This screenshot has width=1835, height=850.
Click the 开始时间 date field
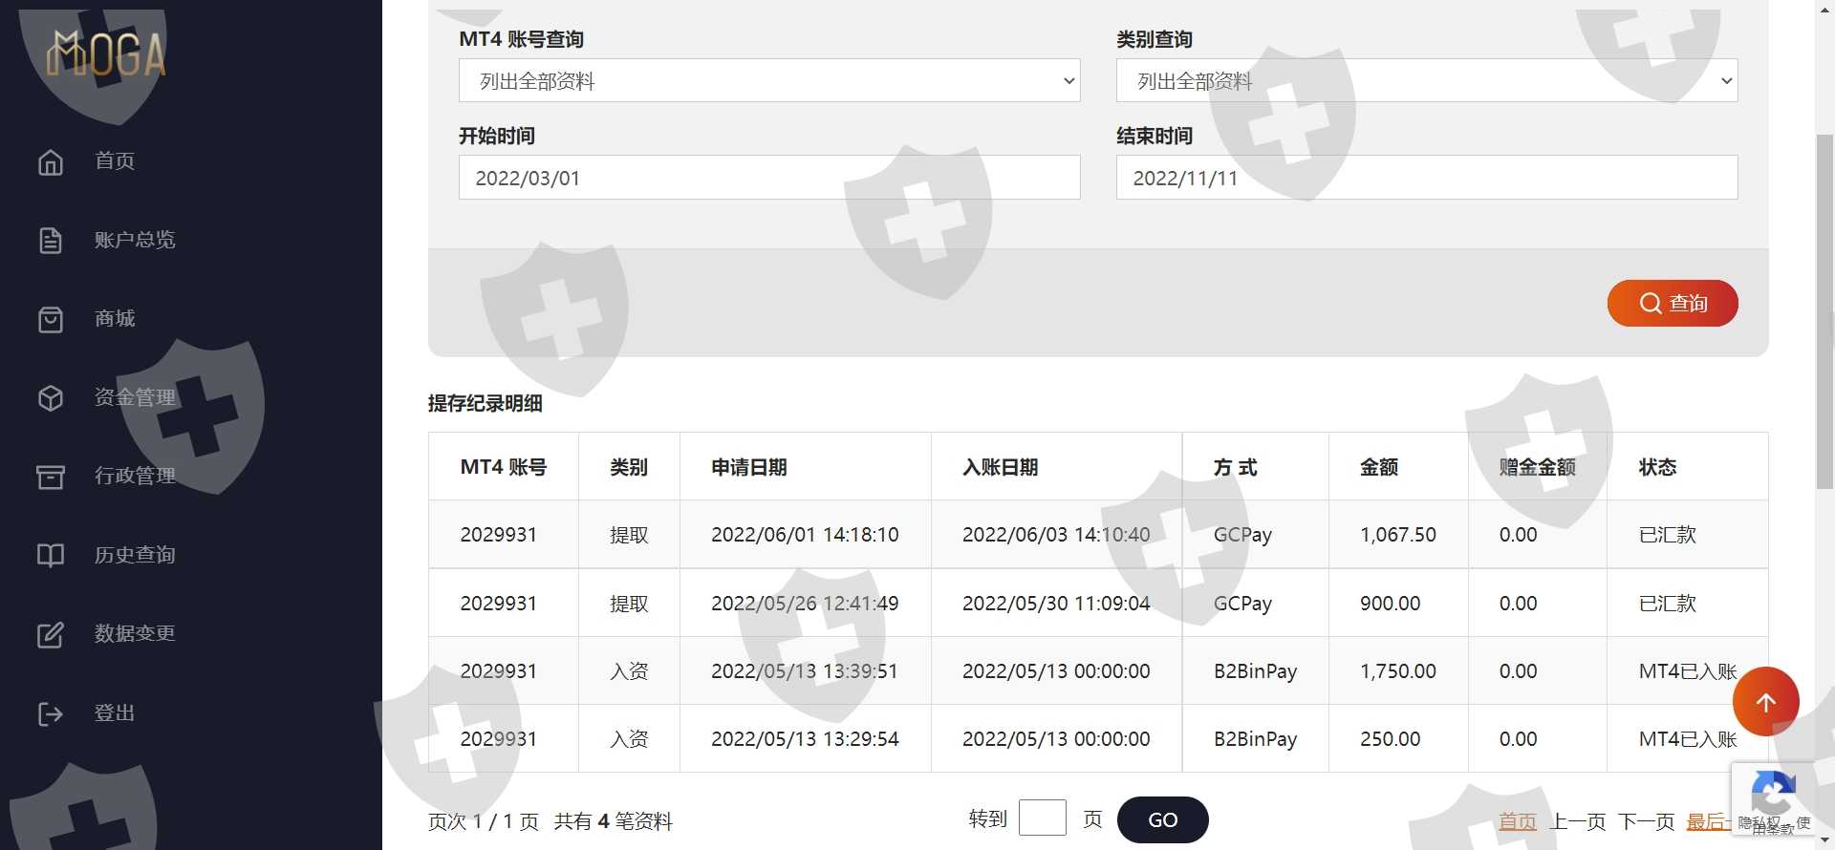coord(768,178)
